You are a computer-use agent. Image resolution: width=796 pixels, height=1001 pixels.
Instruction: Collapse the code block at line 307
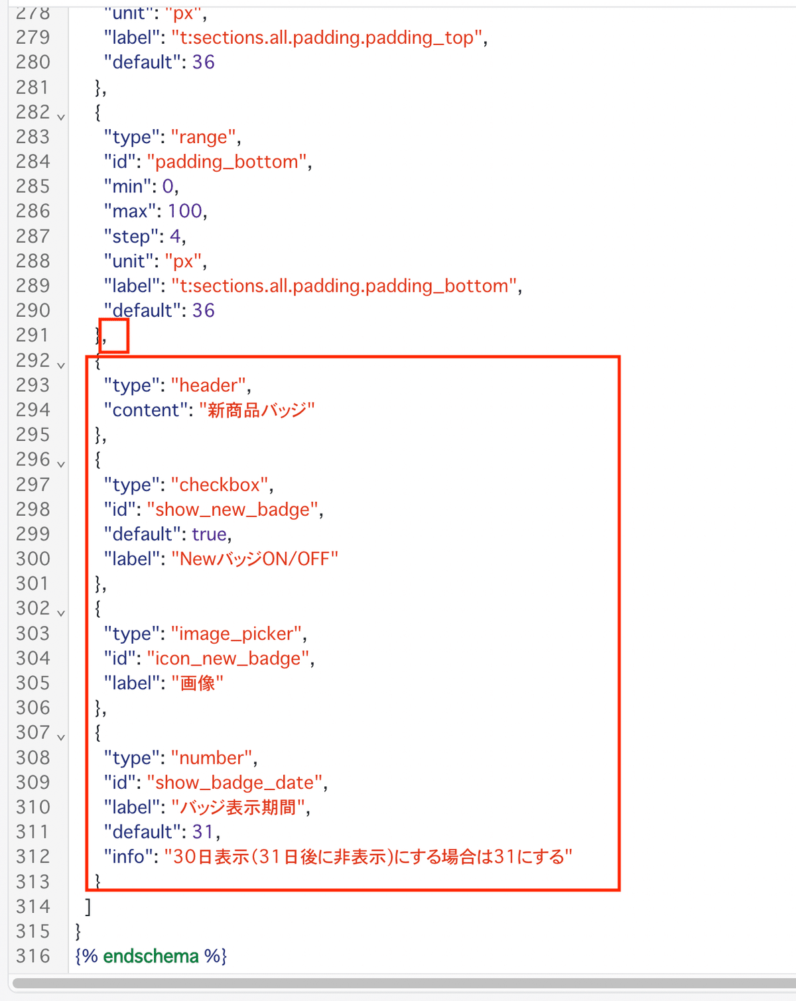[x=61, y=737]
